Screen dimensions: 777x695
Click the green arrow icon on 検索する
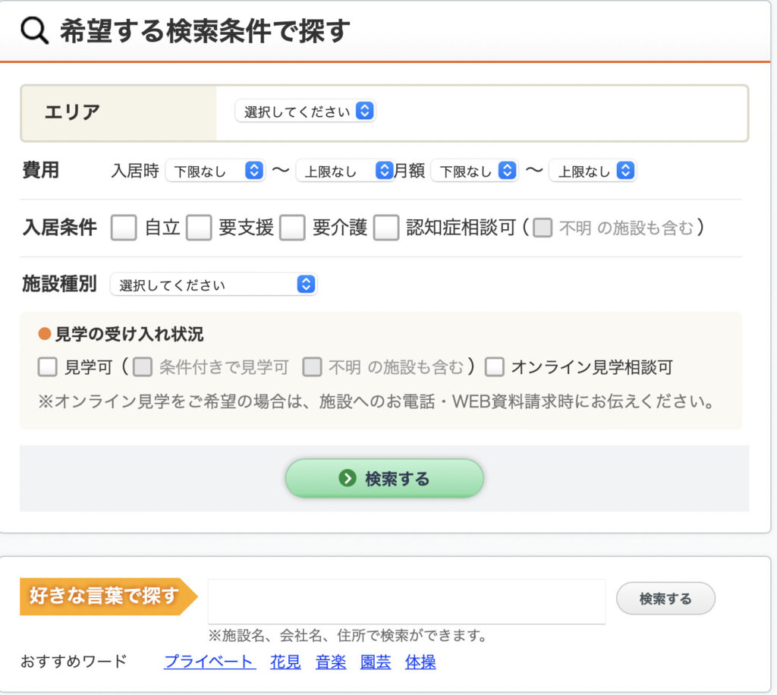pyautogui.click(x=348, y=478)
